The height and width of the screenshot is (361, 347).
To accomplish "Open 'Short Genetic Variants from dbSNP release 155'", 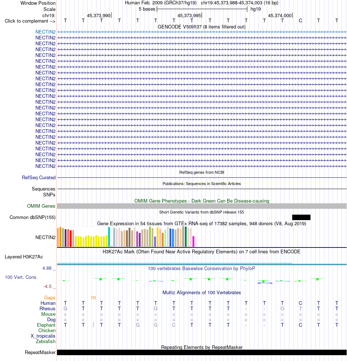I will click(x=202, y=212).
